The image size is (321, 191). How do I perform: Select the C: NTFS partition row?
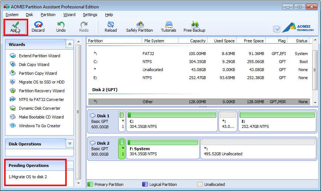[x=199, y=62]
